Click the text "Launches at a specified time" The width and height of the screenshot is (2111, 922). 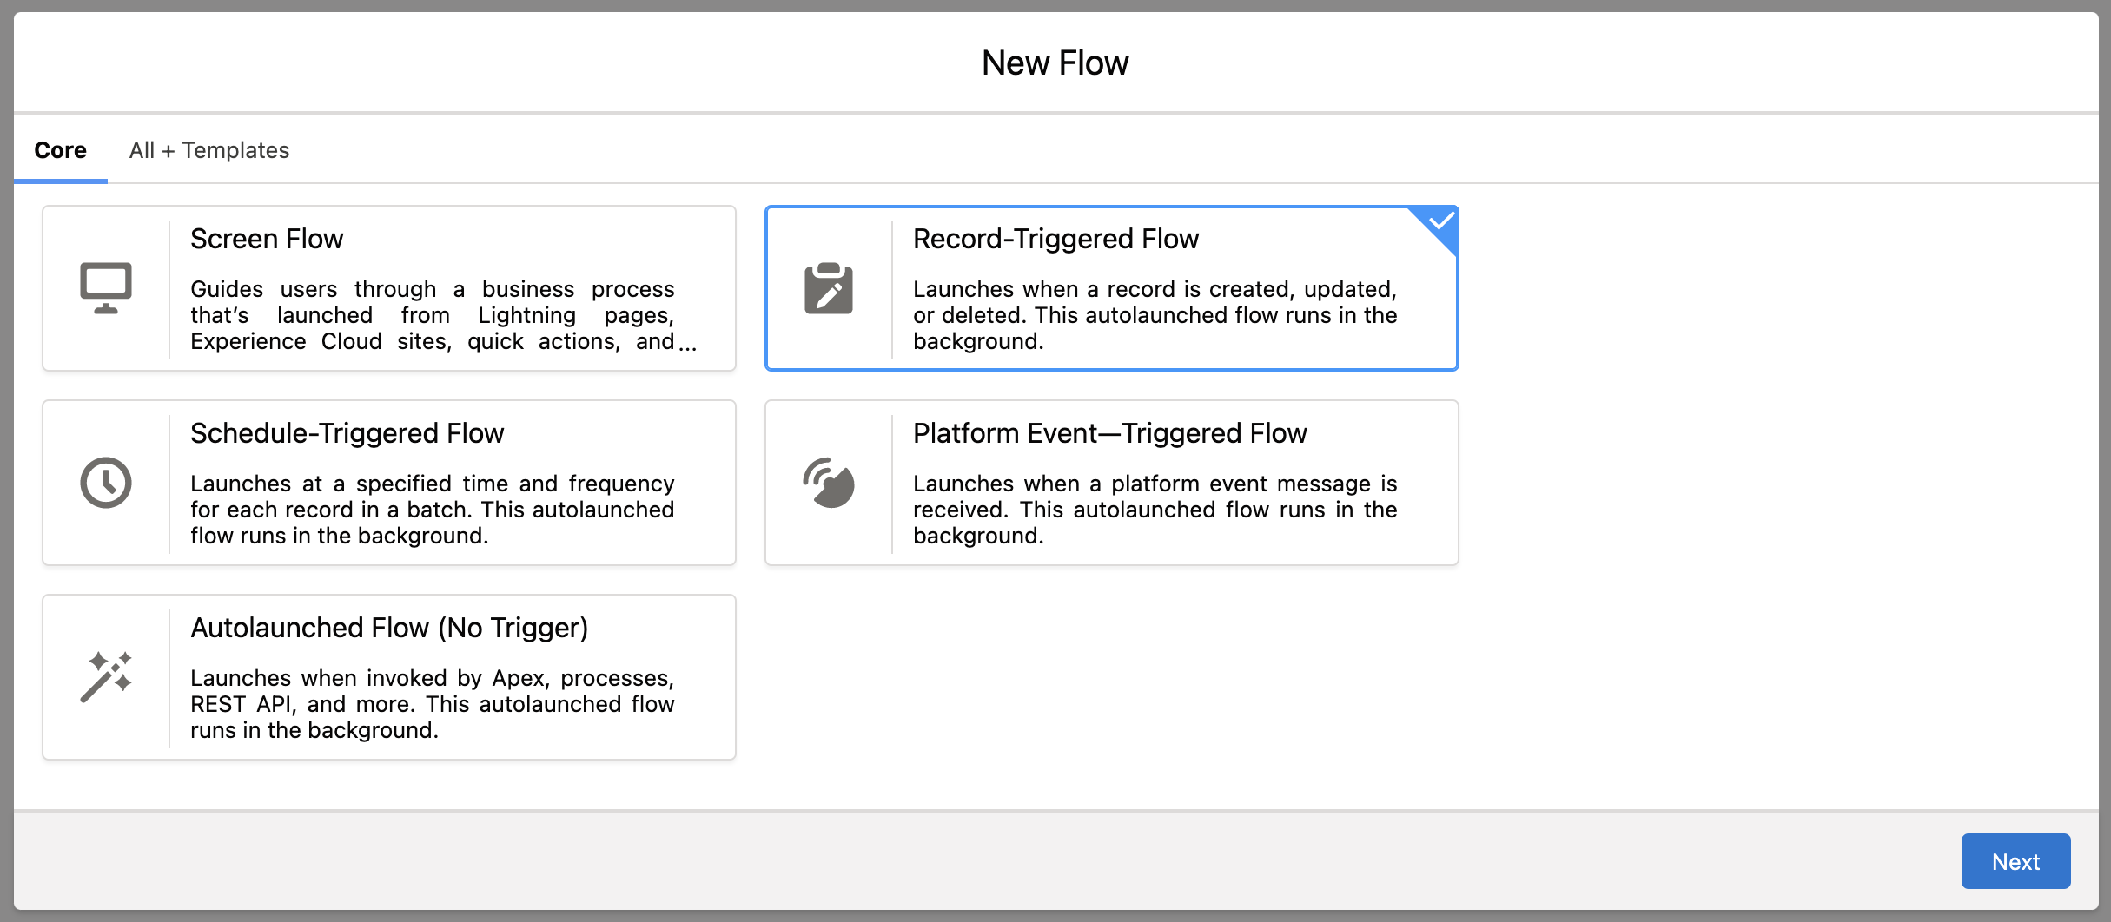(x=432, y=510)
